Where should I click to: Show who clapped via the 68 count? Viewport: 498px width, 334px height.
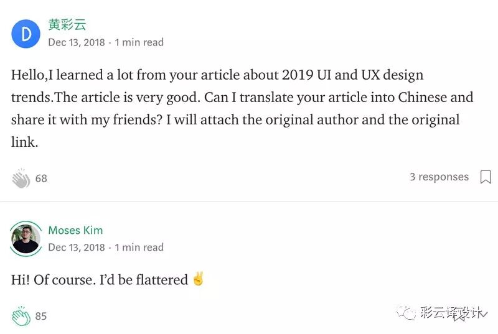click(x=41, y=179)
